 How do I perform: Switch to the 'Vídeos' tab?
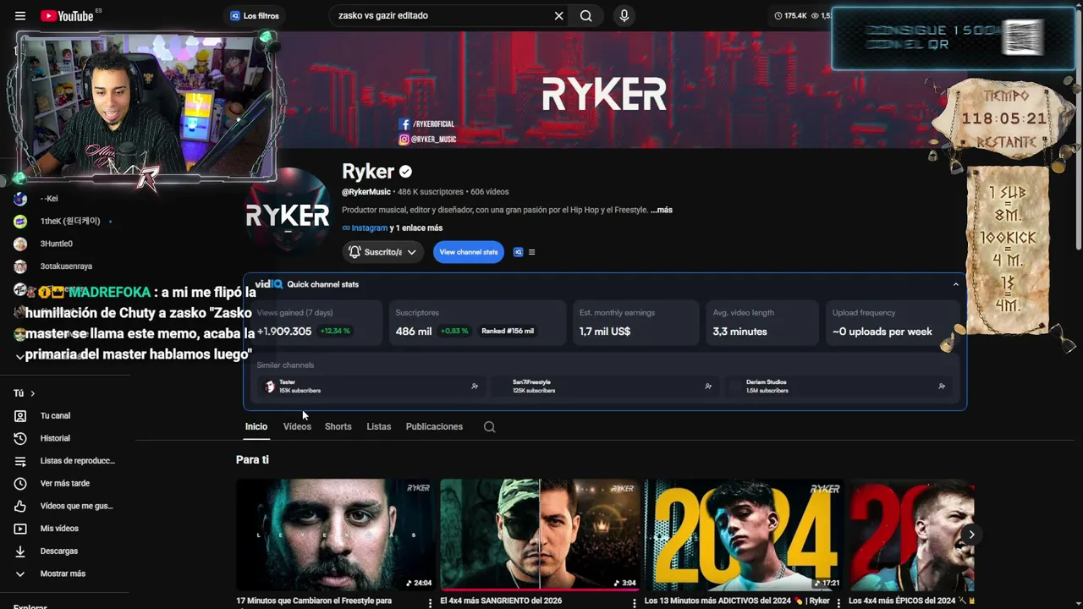pos(297,426)
